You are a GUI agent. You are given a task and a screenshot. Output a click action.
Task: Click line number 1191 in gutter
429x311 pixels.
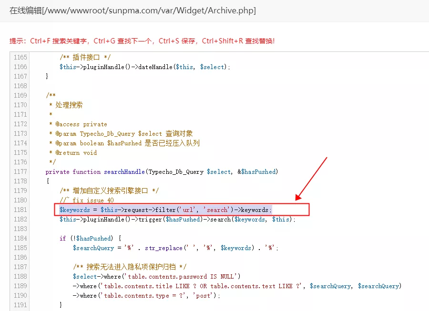[x=20, y=305]
